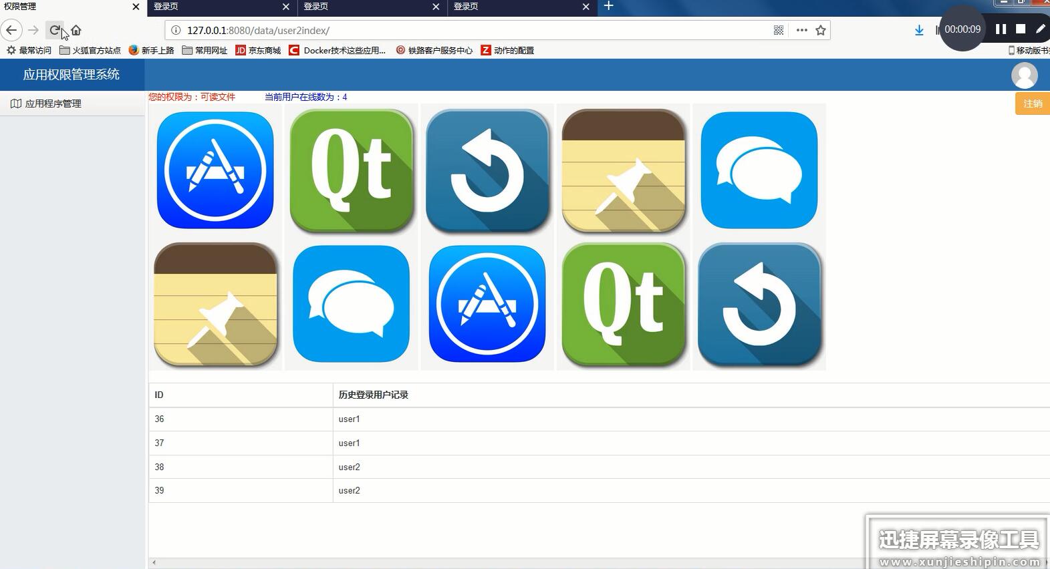Screen dimensions: 1050x569
Task: Open a new browser tab with plus
Action: tap(608, 6)
